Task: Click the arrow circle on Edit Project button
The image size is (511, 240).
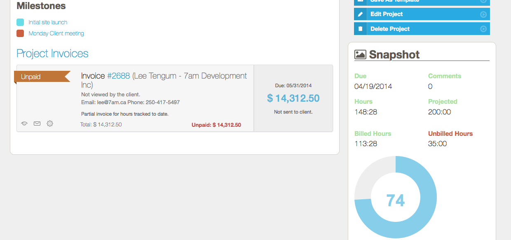Action: pos(483,14)
